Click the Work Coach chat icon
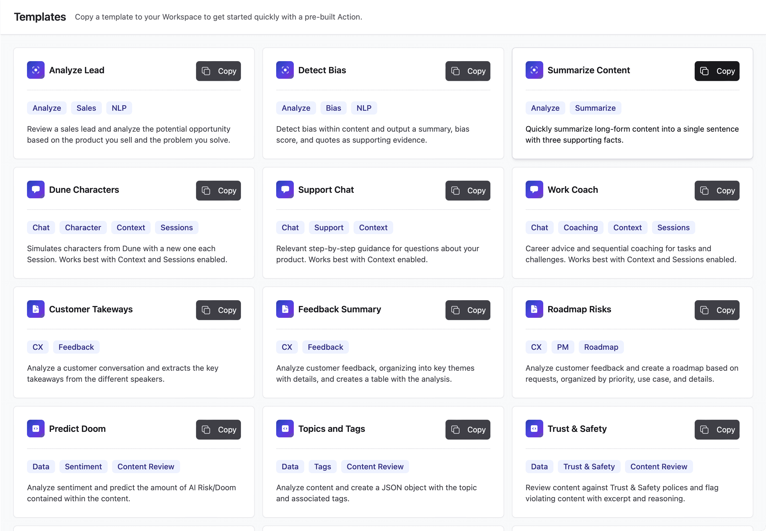The image size is (766, 531). 534,189
